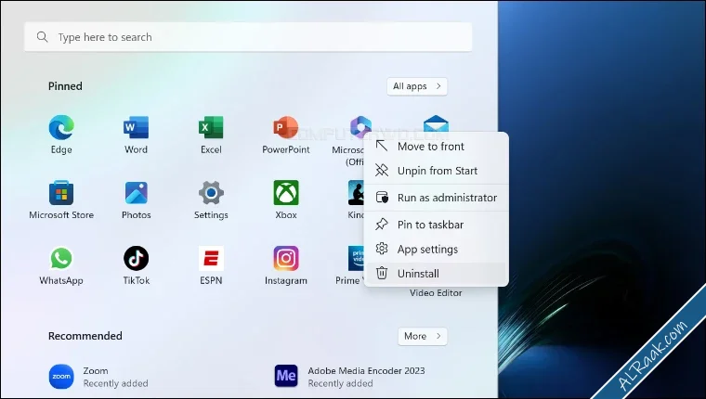Open the Settings gear app

211,199
